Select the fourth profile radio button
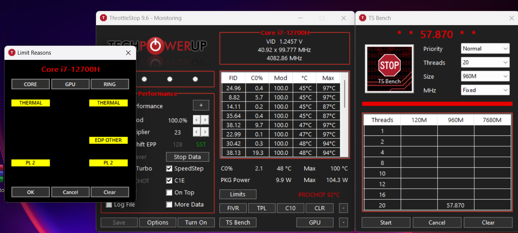 click(x=195, y=79)
